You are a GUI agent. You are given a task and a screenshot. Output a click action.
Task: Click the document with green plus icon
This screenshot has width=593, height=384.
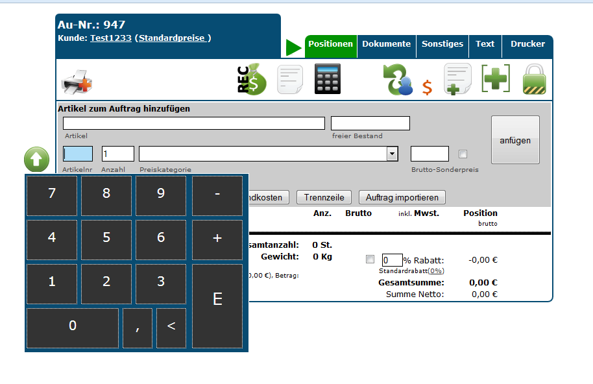point(457,80)
